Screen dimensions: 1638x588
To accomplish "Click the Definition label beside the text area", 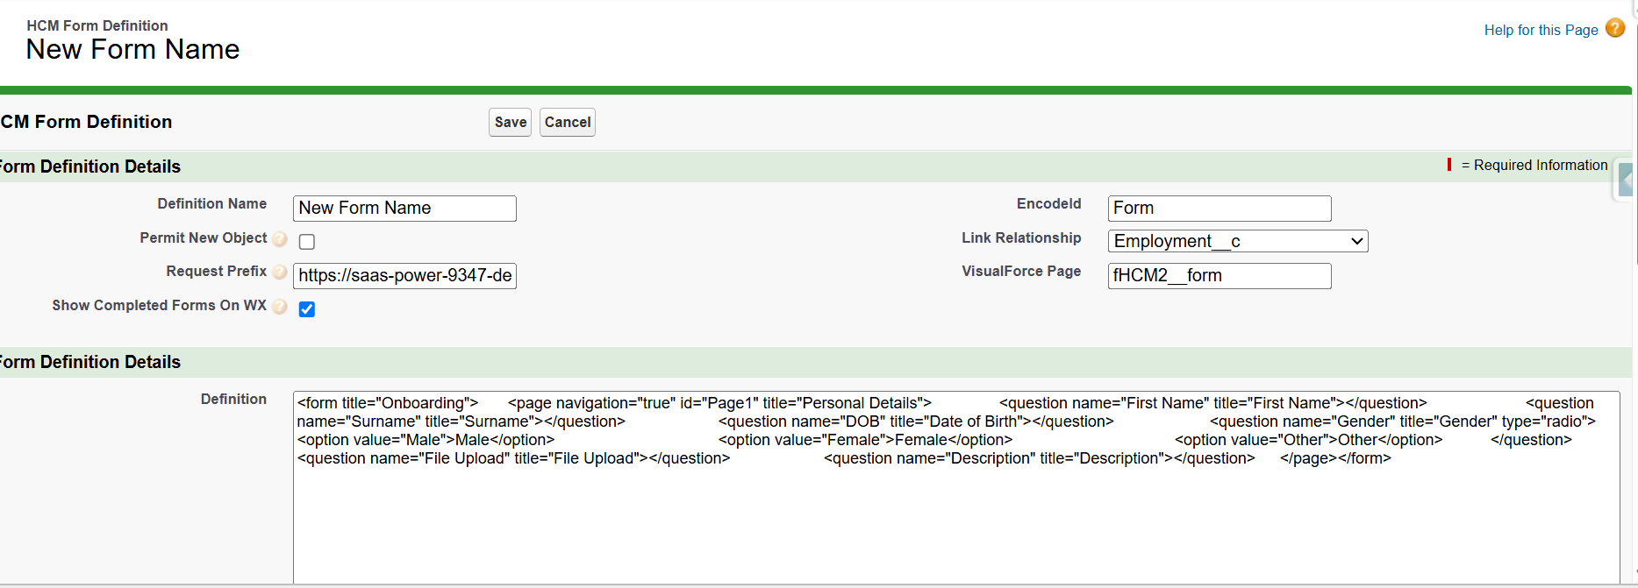I will [x=233, y=399].
